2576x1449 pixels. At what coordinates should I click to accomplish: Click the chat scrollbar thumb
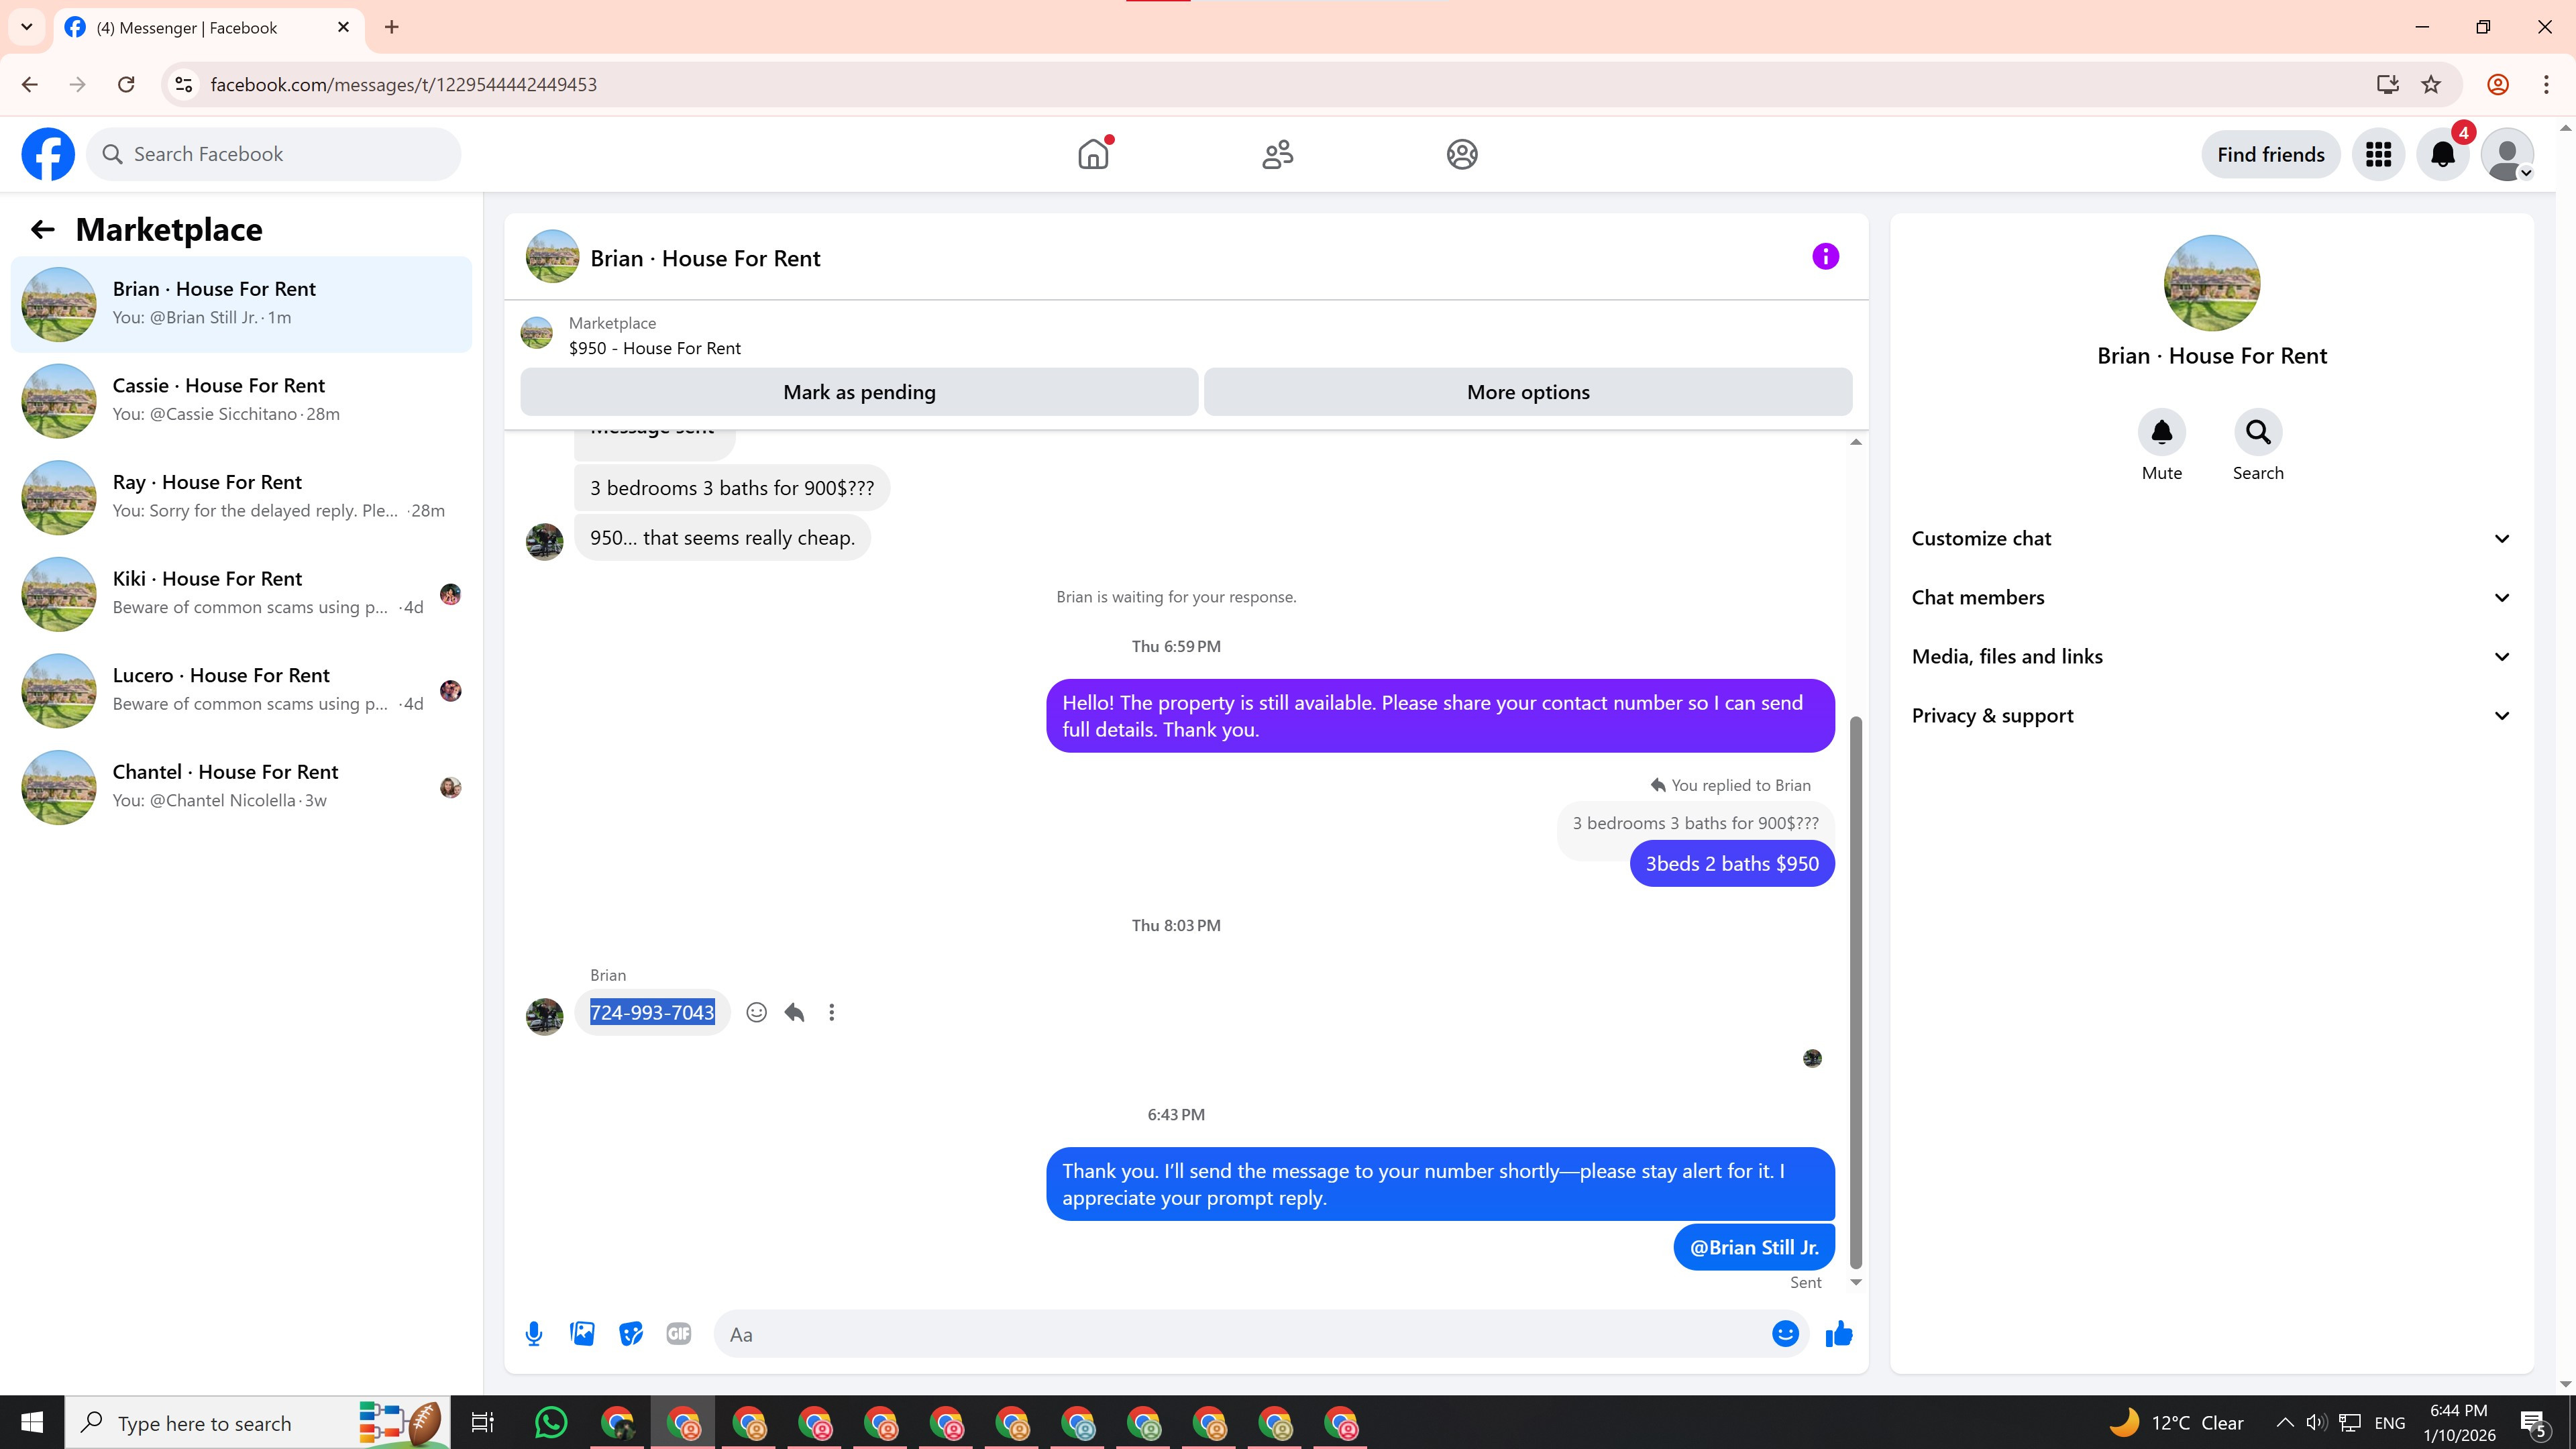pyautogui.click(x=1856, y=990)
